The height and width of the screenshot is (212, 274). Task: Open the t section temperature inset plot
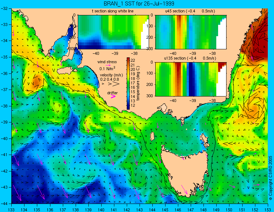coord(113,32)
